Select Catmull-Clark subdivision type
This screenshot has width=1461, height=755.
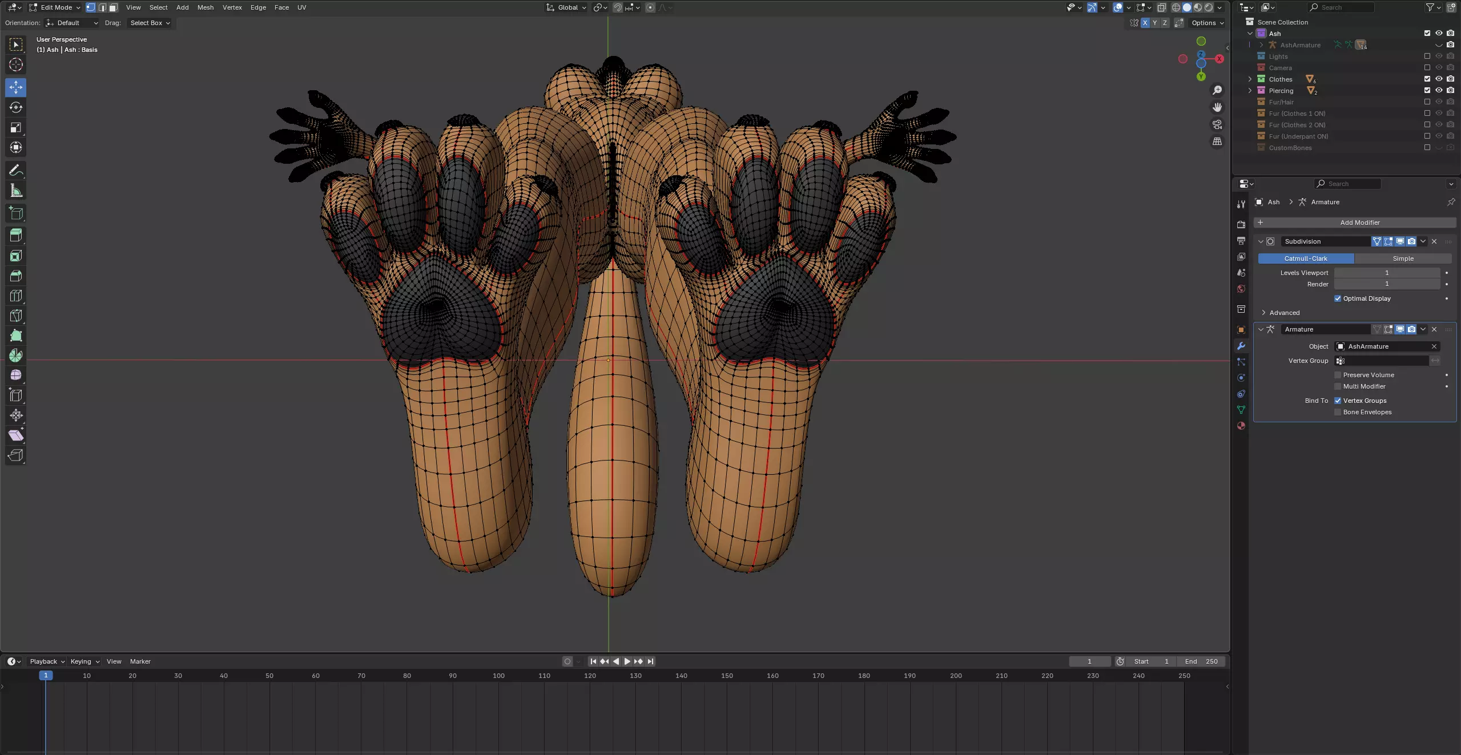pos(1306,259)
